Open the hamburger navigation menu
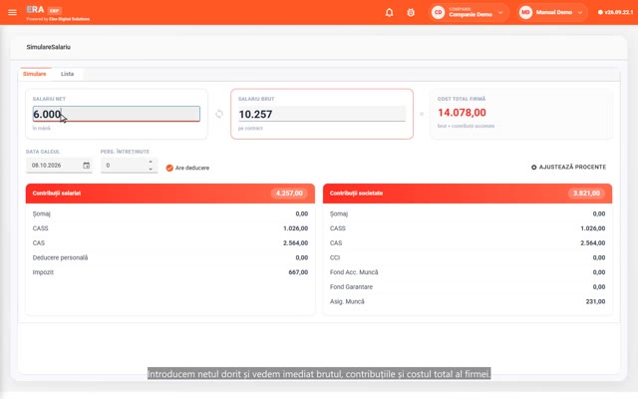Screen dimensions: 638x399 pyautogui.click(x=12, y=12)
